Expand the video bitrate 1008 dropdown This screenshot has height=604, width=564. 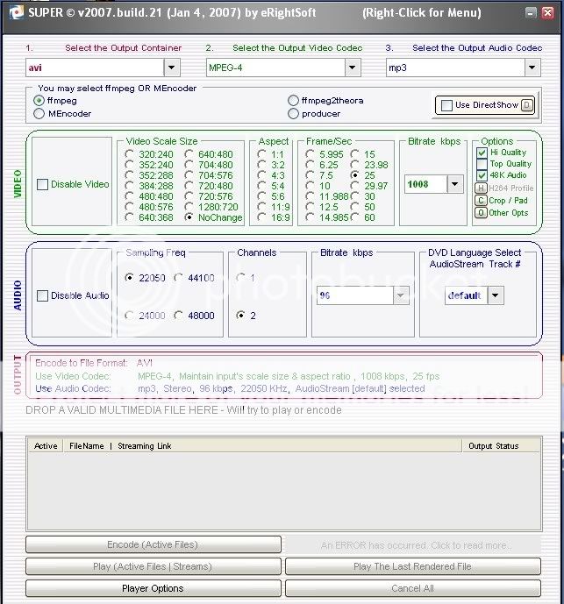454,184
